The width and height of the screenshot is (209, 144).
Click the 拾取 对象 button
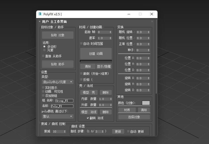58,35
